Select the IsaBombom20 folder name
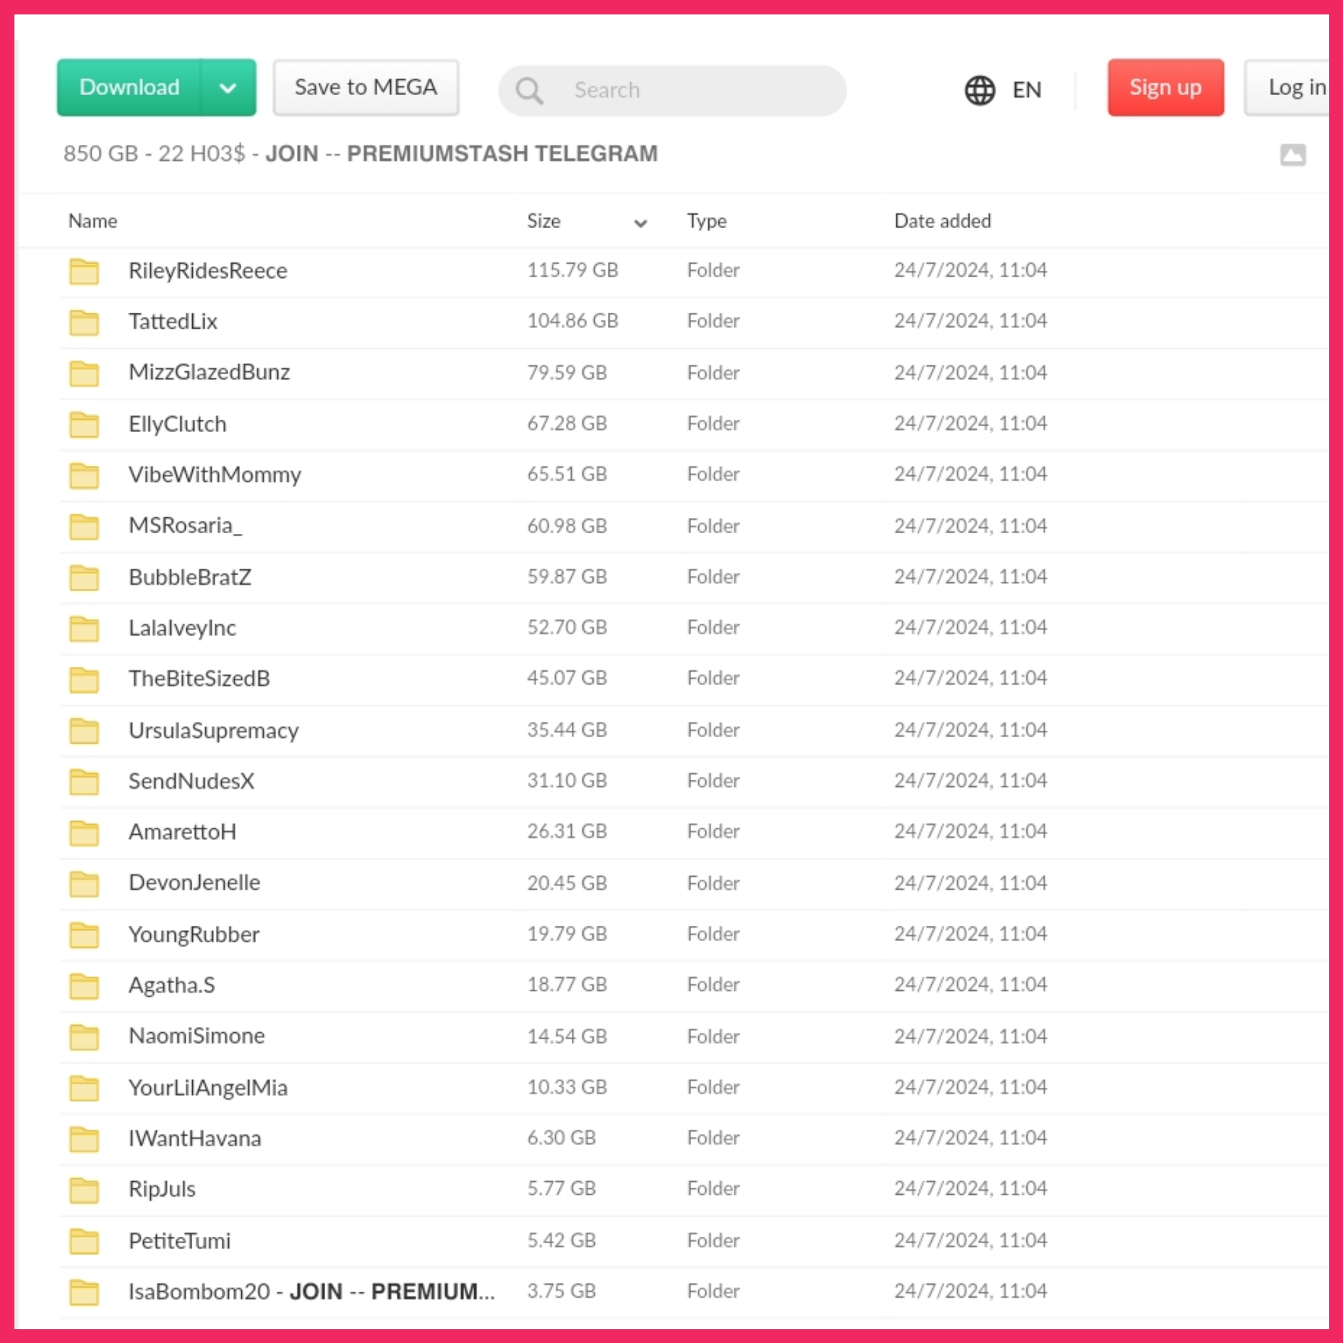This screenshot has height=1343, width=1343. (312, 1292)
